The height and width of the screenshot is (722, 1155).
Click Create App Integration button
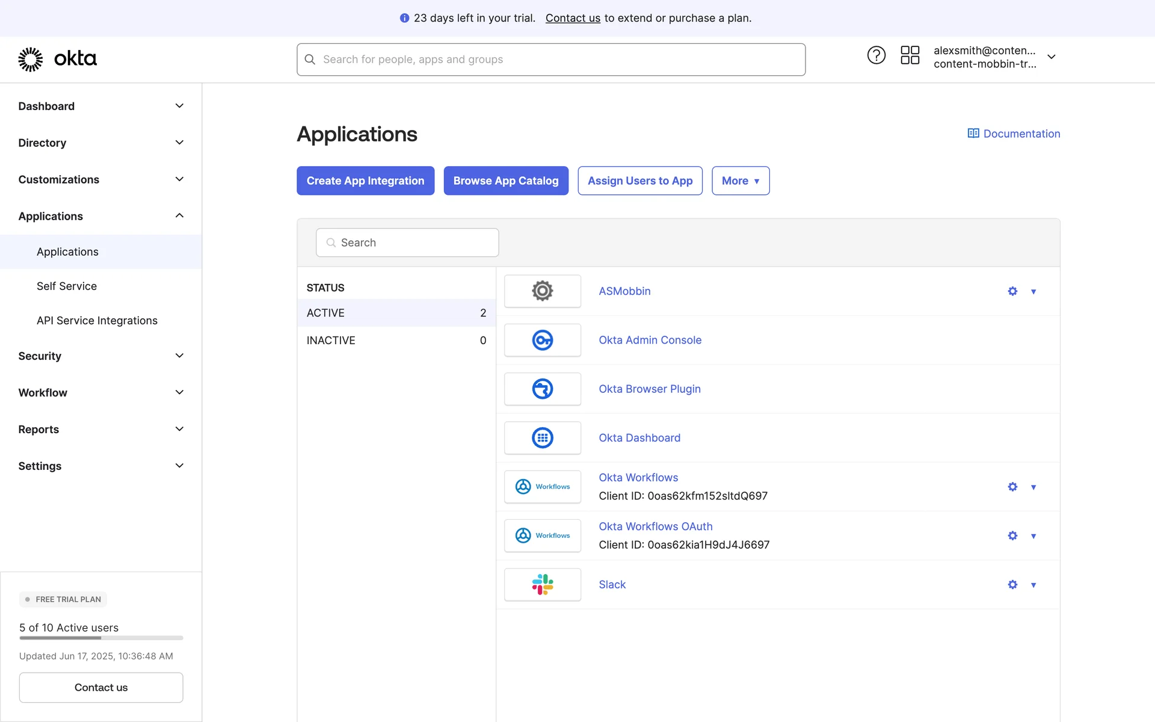coord(365,180)
